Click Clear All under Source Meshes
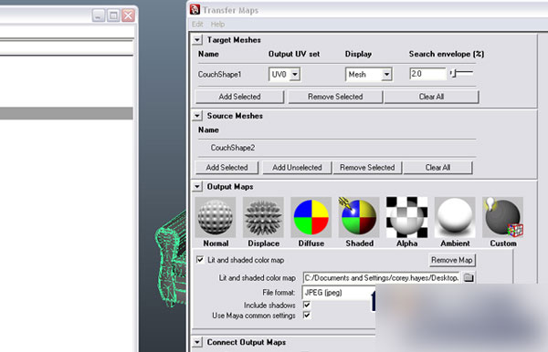 [x=437, y=168]
